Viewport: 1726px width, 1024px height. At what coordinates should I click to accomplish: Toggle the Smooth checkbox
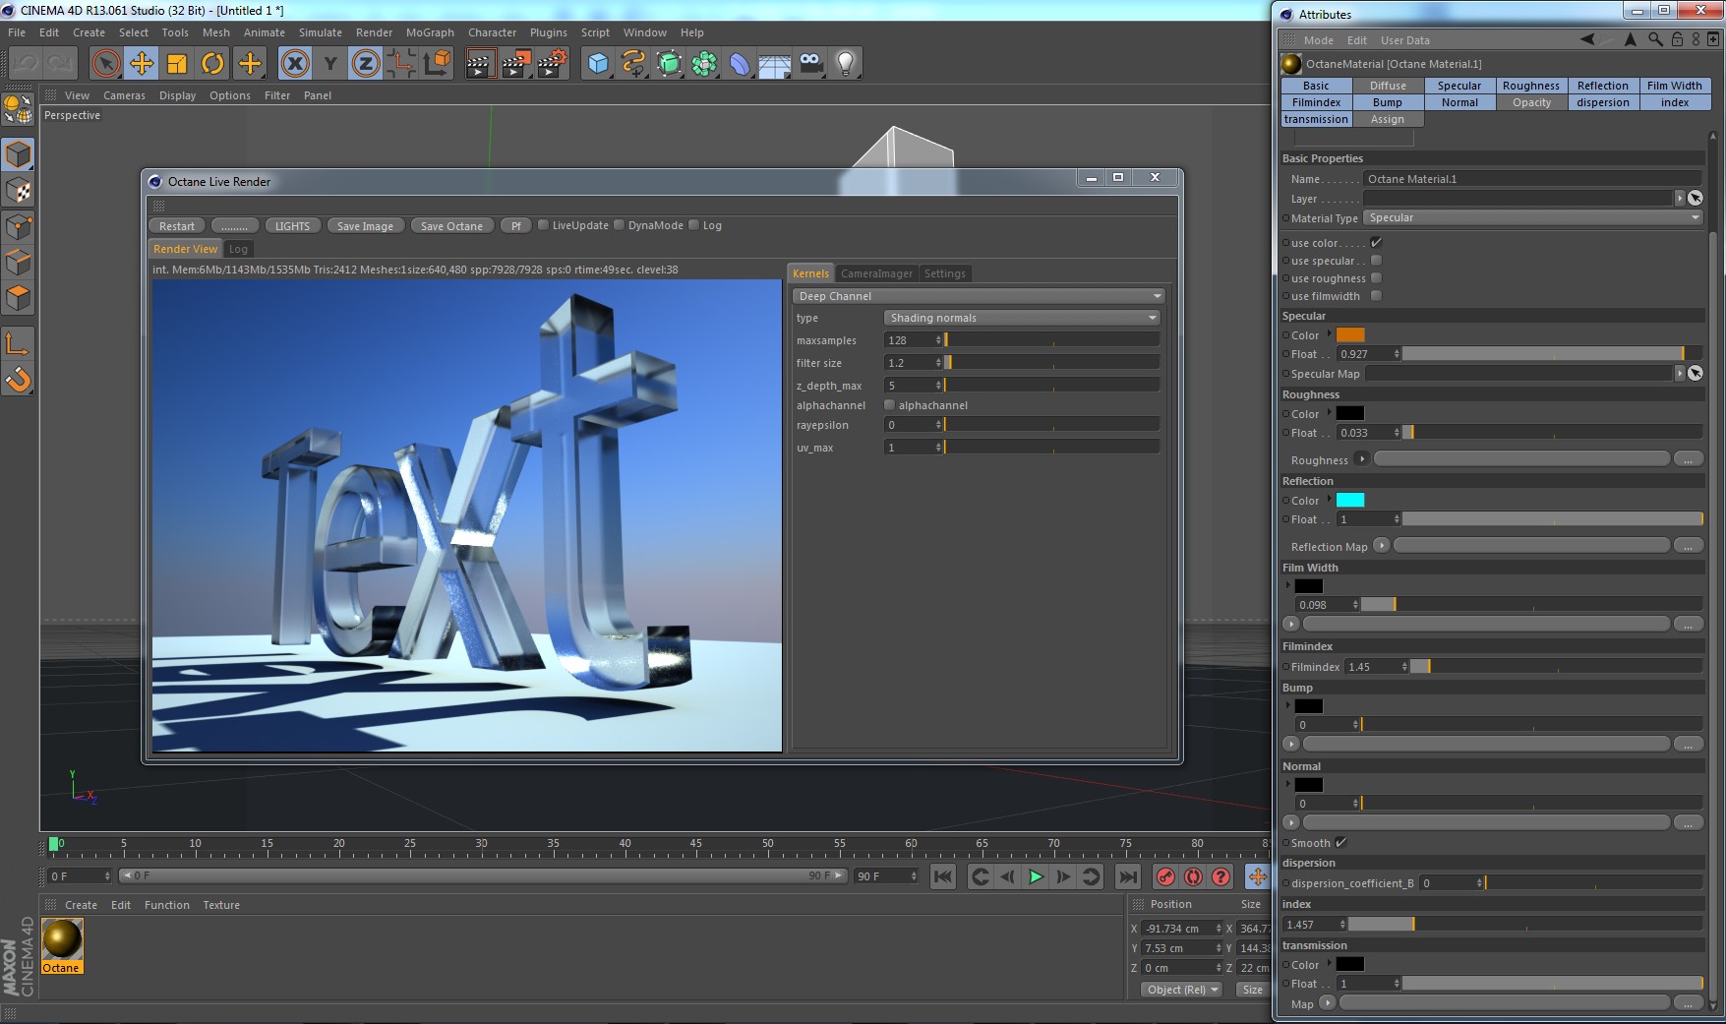1340,843
